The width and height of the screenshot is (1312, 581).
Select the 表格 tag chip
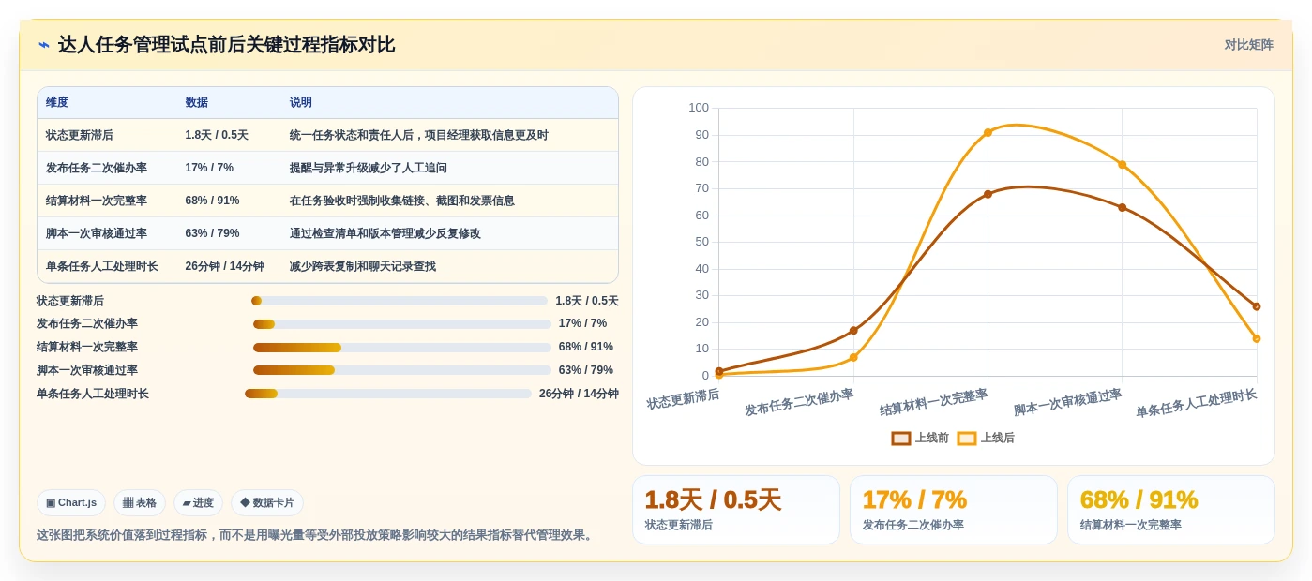click(140, 502)
